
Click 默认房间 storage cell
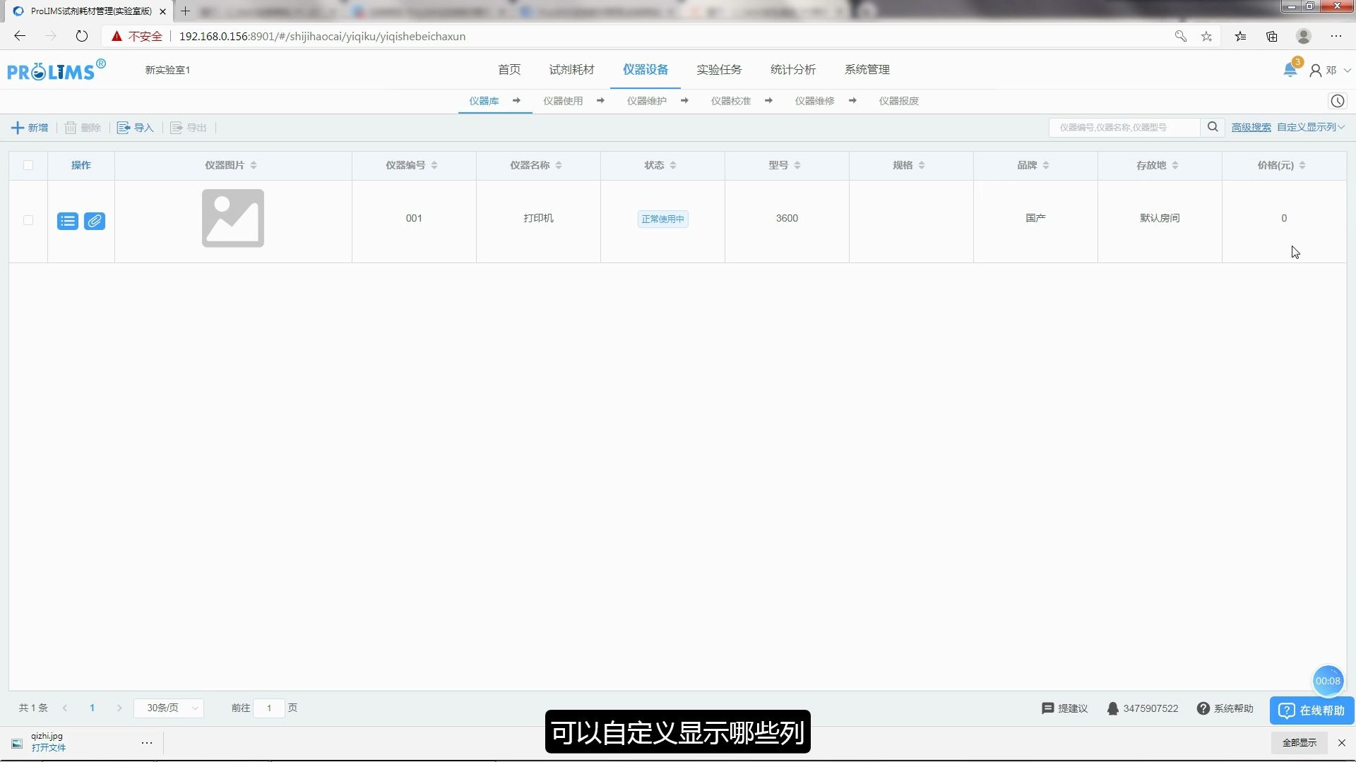coord(1160,218)
